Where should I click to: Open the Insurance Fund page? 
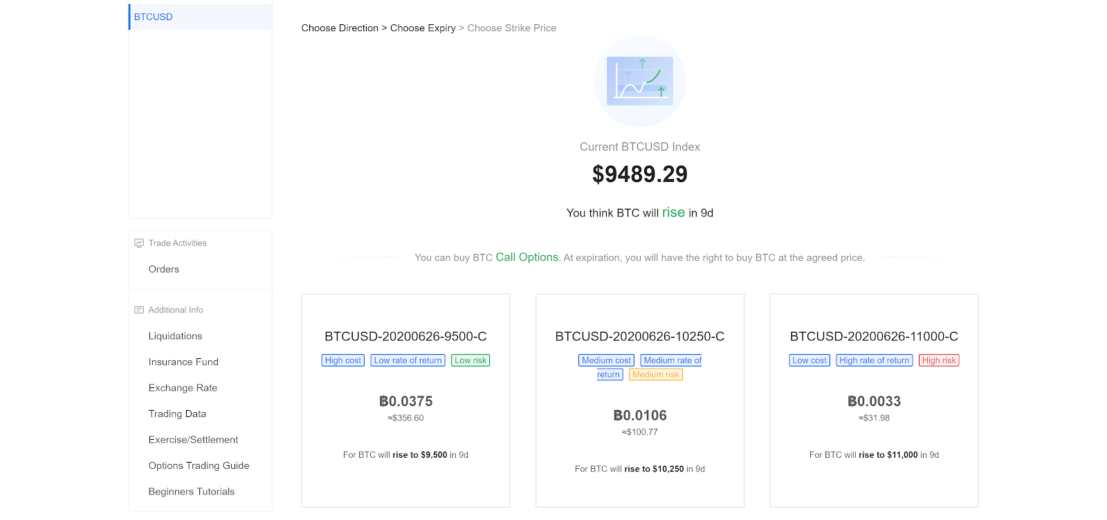pos(183,362)
